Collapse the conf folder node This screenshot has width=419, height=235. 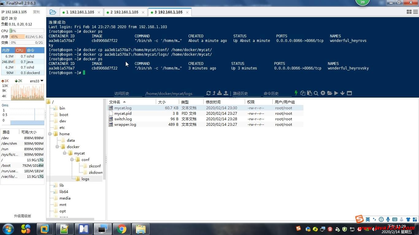tap(72, 160)
